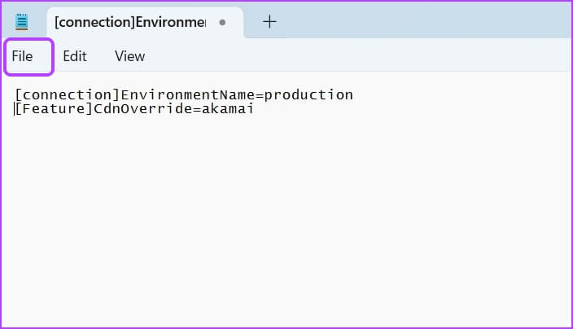The width and height of the screenshot is (573, 329).
Task: Click on the [Feature] text in line two
Action: pyautogui.click(x=54, y=108)
